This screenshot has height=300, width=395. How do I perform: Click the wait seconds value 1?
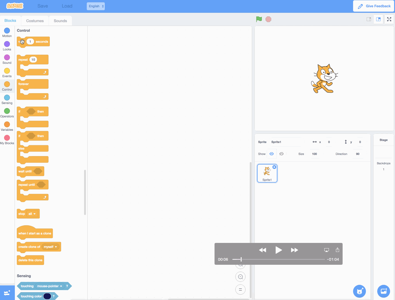pyautogui.click(x=30, y=42)
